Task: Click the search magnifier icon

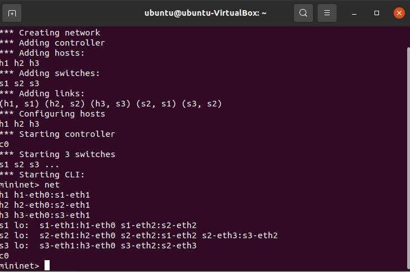Action: [x=303, y=13]
